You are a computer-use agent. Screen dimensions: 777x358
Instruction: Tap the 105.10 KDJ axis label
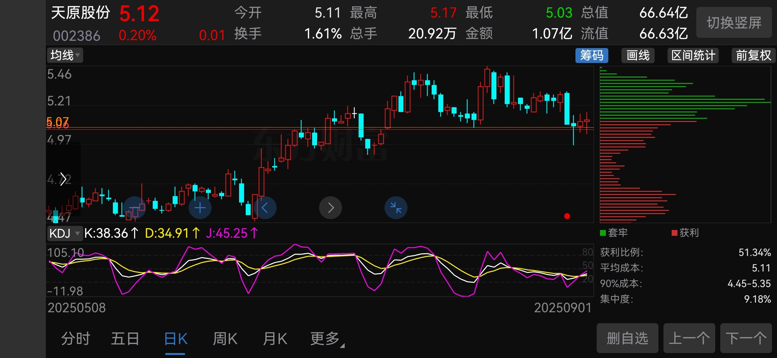point(65,253)
